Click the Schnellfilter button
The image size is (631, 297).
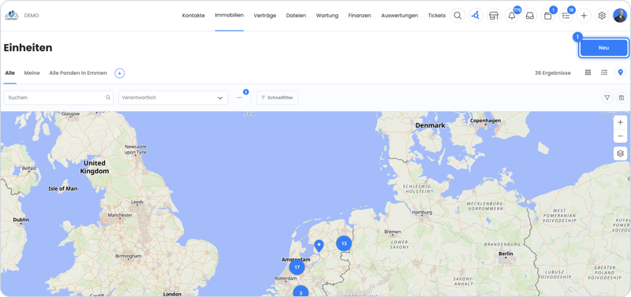point(278,98)
